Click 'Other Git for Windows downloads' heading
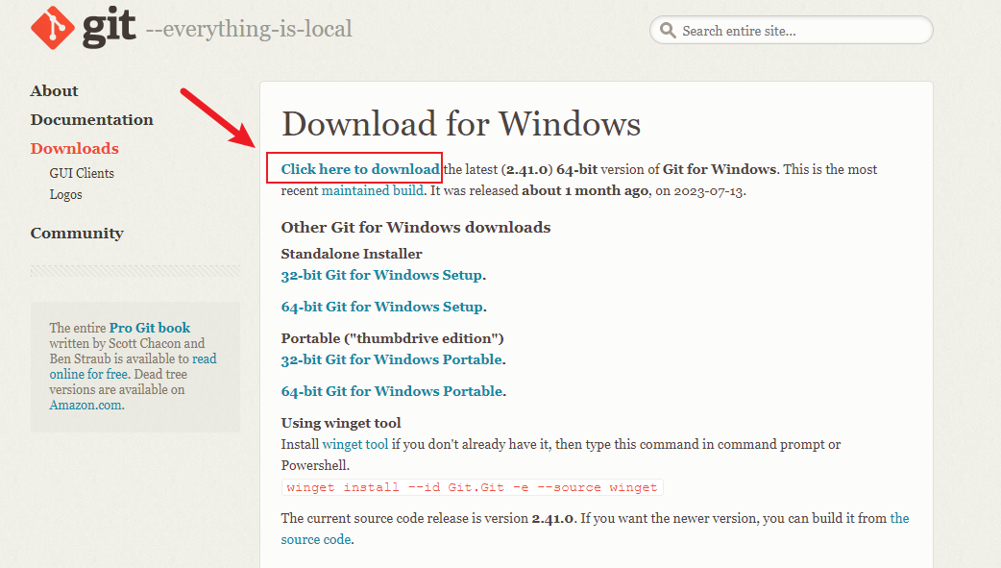 coord(416,228)
